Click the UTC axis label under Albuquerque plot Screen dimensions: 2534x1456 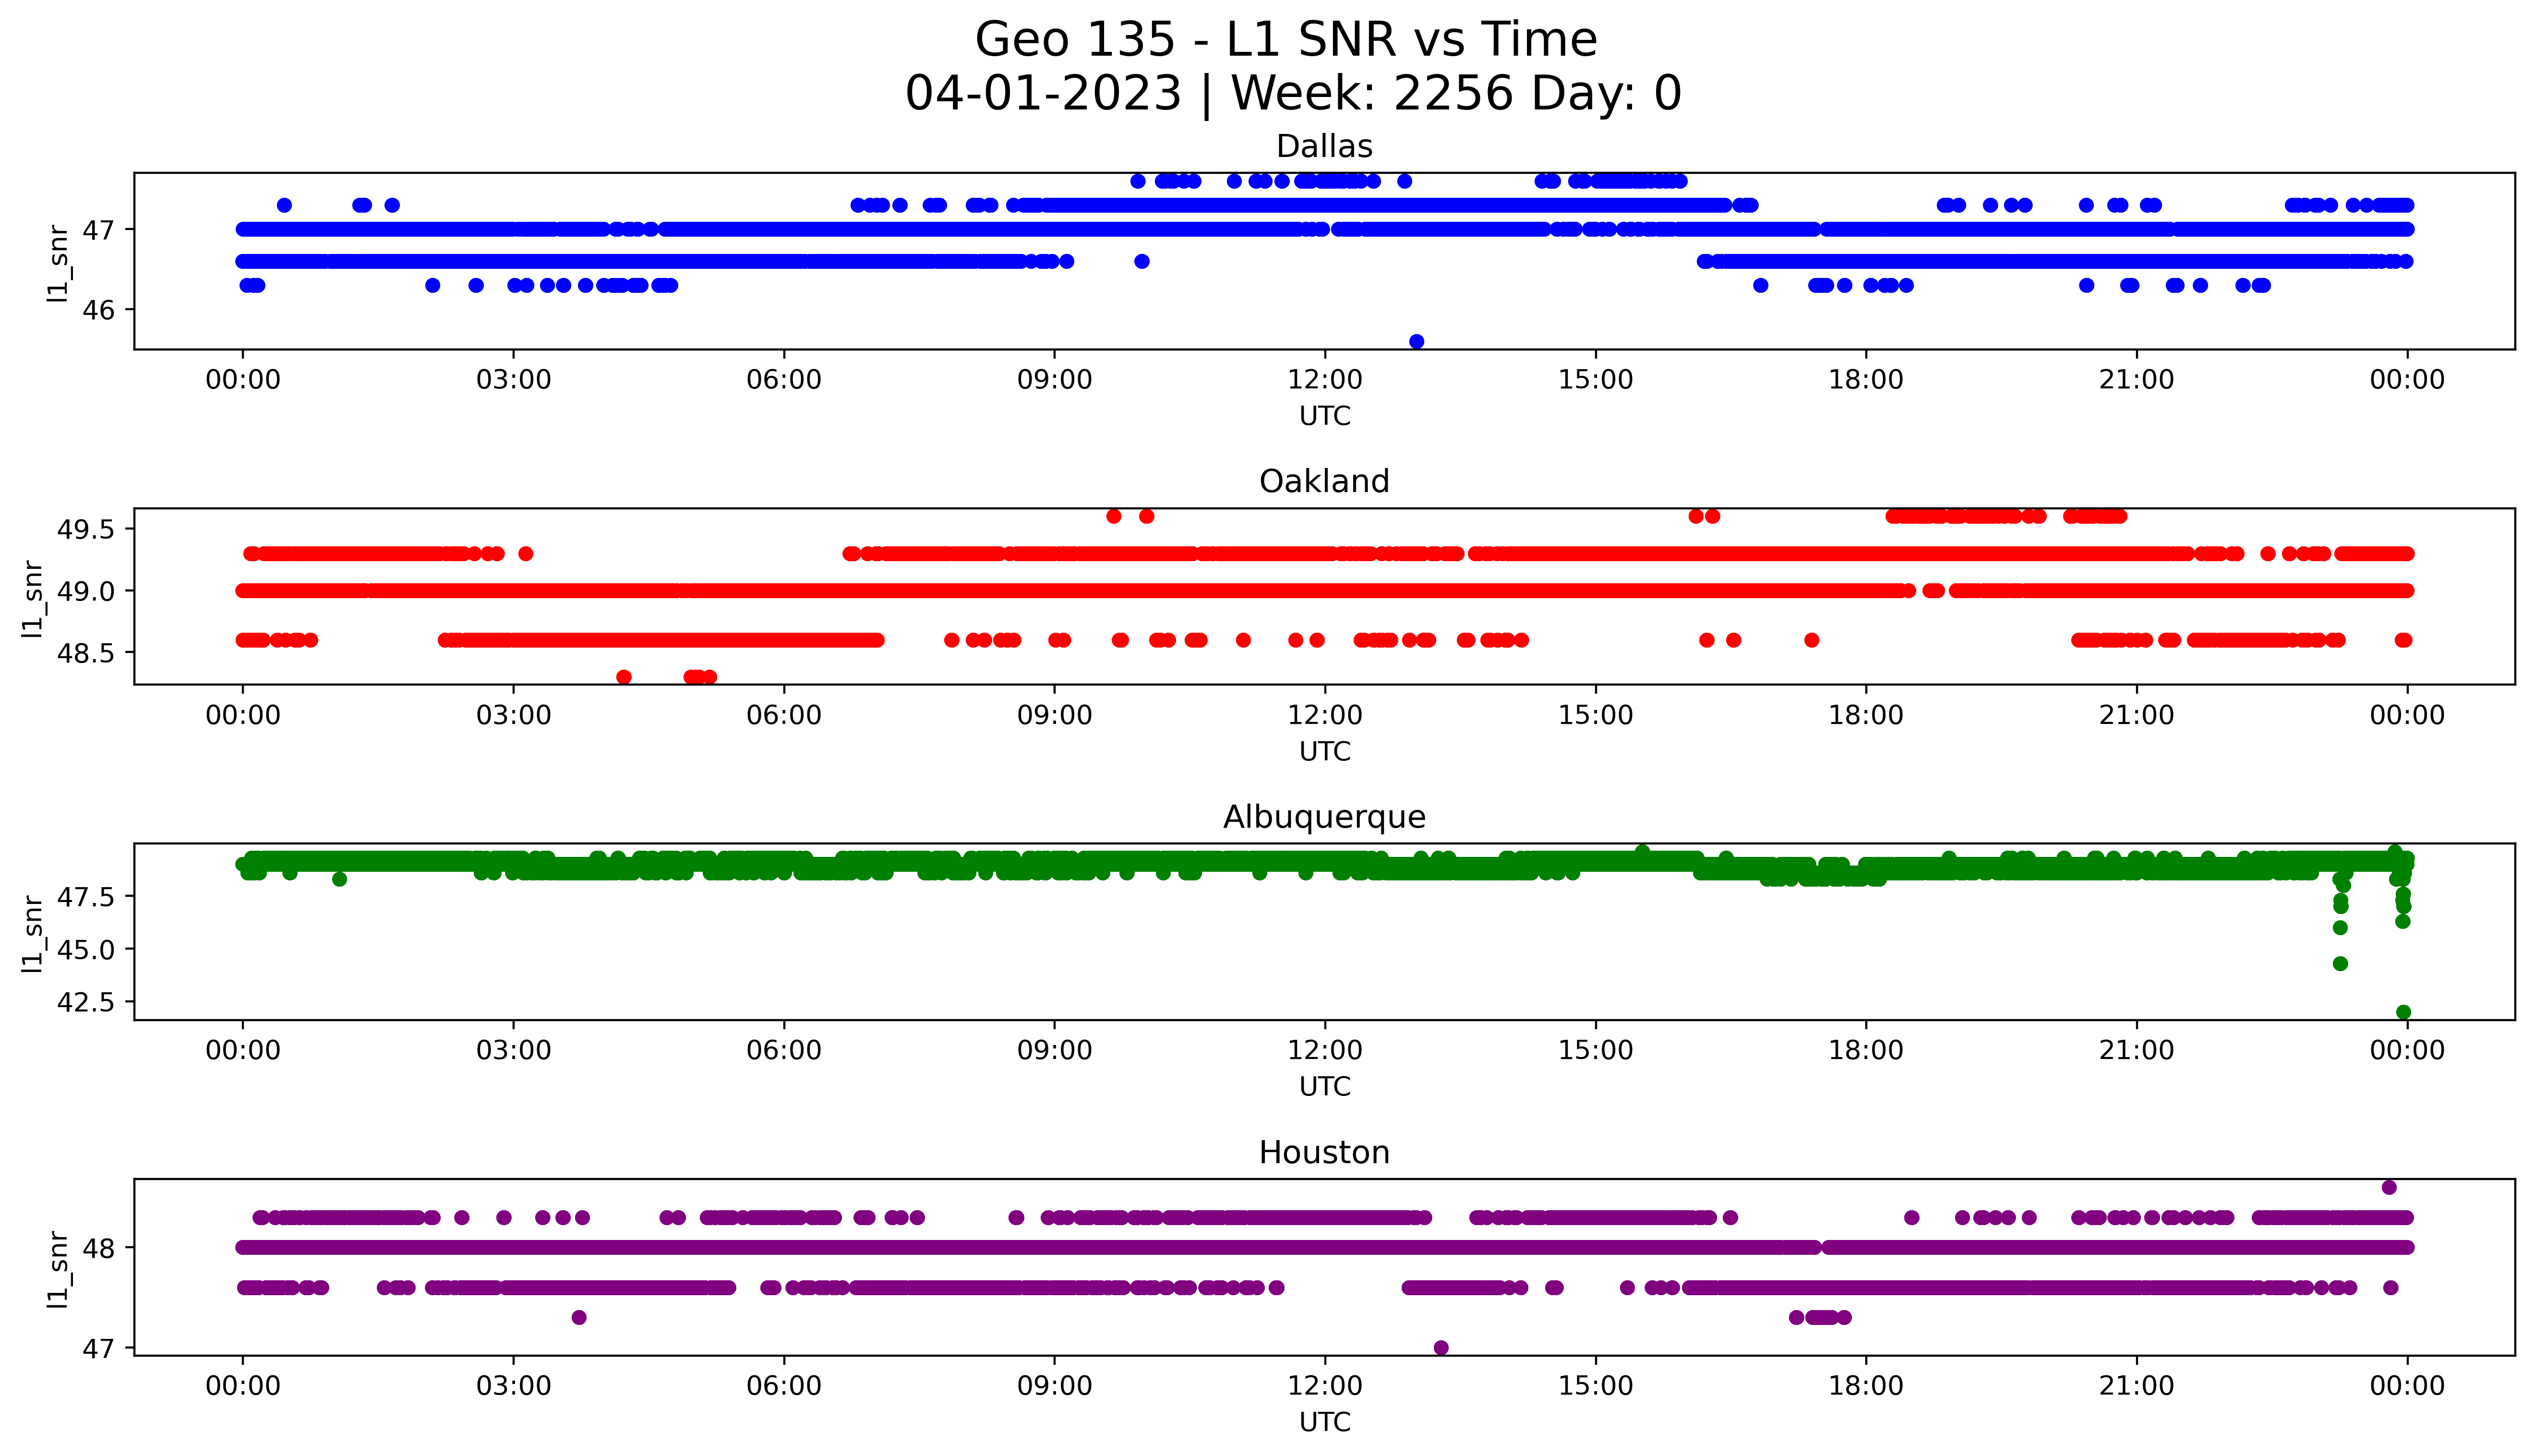coord(1324,1086)
